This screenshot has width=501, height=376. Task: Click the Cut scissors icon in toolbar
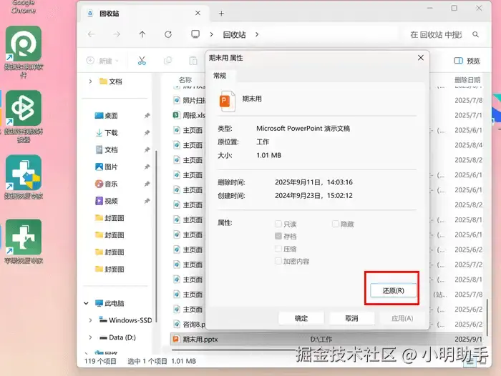142,60
